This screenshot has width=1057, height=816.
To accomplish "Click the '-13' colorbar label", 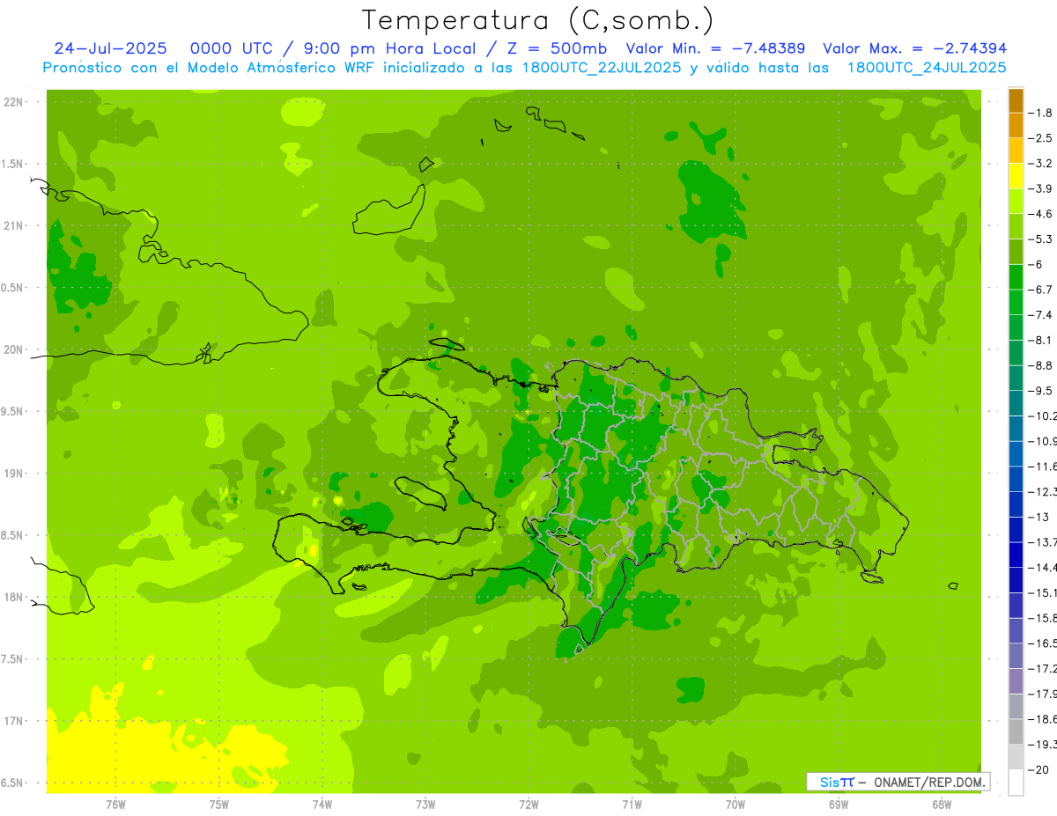I will click(x=1039, y=517).
